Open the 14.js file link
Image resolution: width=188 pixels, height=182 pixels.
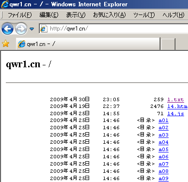[x=175, y=114]
